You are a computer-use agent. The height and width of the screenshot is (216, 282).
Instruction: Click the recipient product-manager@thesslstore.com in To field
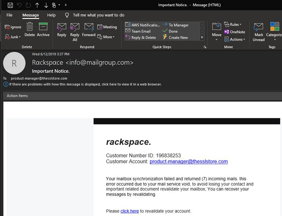39,78
